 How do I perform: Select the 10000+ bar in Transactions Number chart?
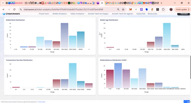click(89, 86)
